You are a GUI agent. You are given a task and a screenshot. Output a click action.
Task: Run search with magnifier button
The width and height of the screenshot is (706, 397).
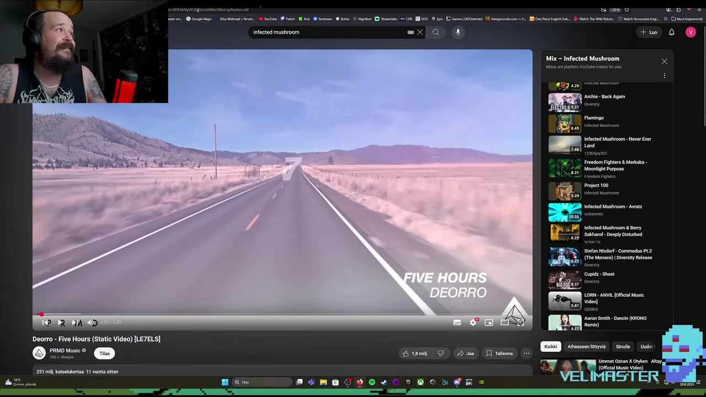click(x=436, y=32)
